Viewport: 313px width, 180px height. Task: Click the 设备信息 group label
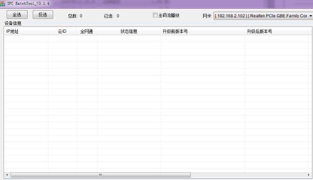point(13,23)
